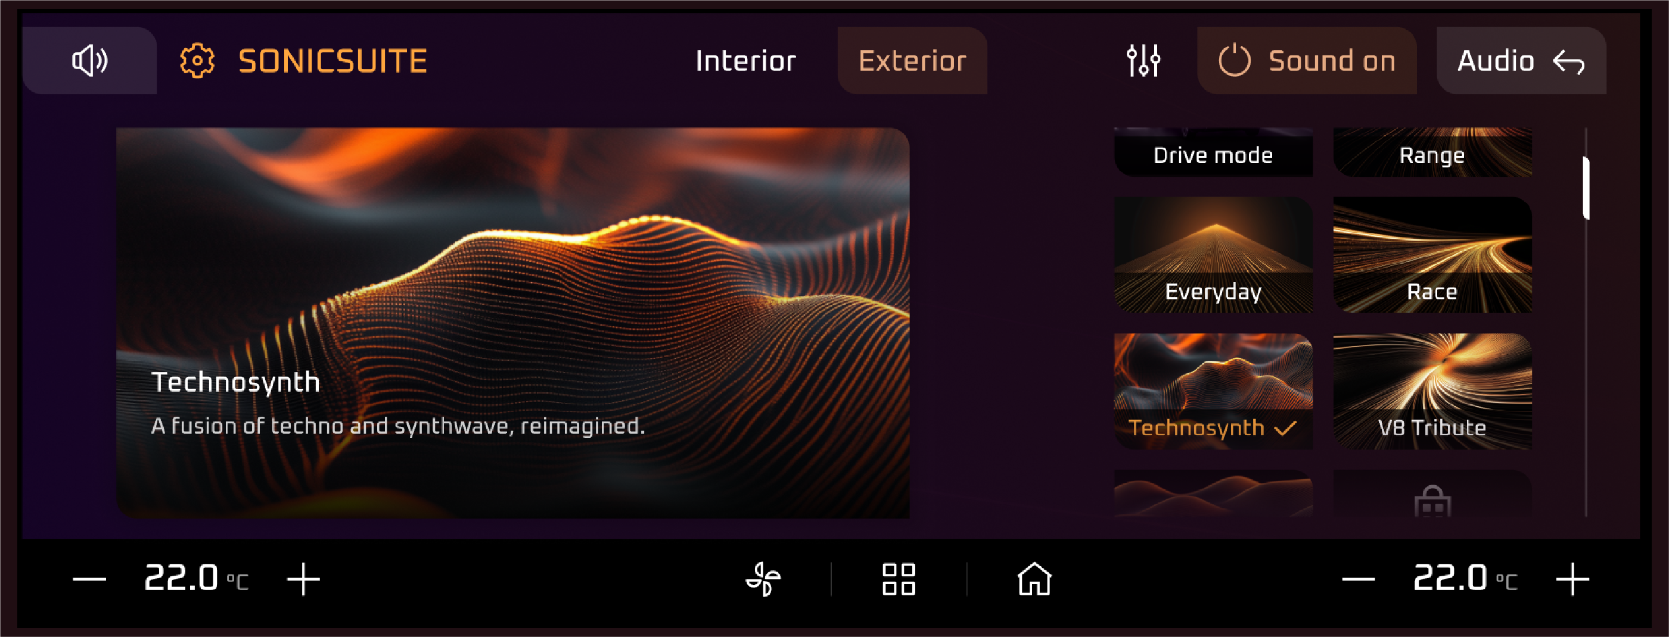
Task: Open the climate fan icon
Action: 763,579
